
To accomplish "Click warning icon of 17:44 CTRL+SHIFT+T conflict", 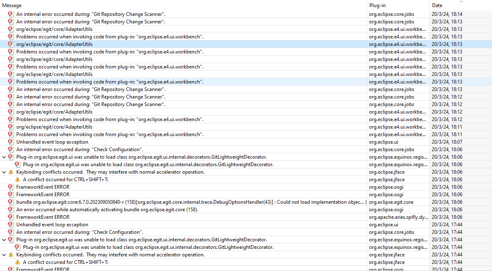I will [18, 262].
